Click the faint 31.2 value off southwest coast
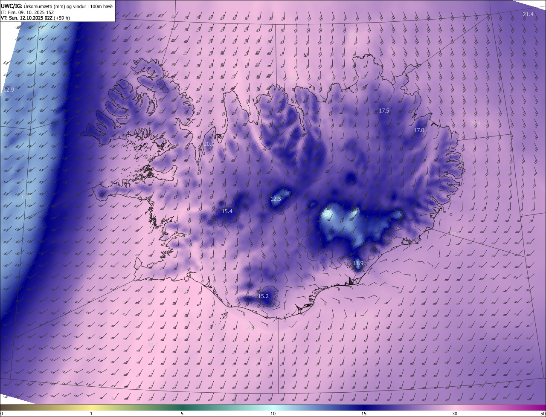The width and height of the screenshot is (546, 417). [183, 291]
